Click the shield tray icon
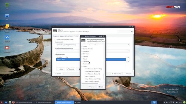The image size is (186, 104). 167,102
